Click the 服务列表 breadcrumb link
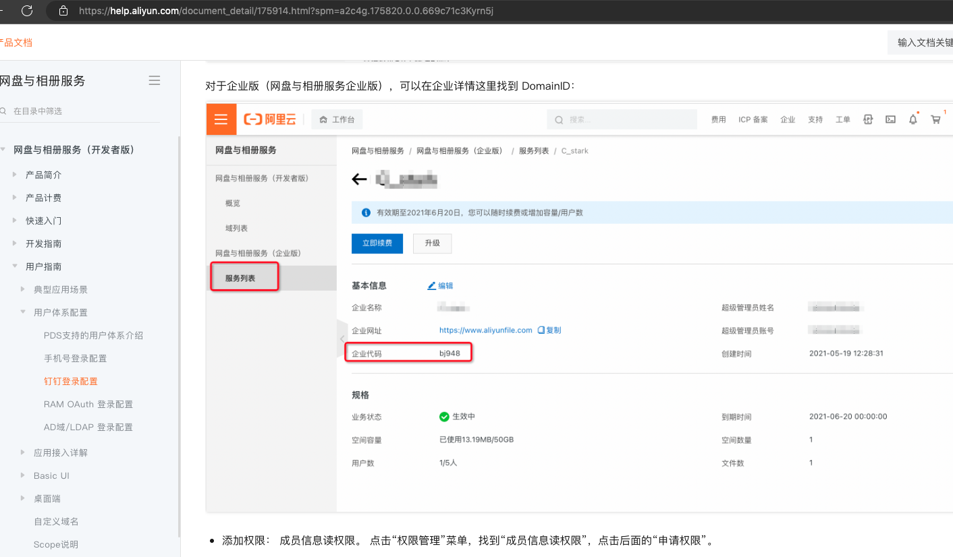This screenshot has width=953, height=557. pyautogui.click(x=534, y=151)
